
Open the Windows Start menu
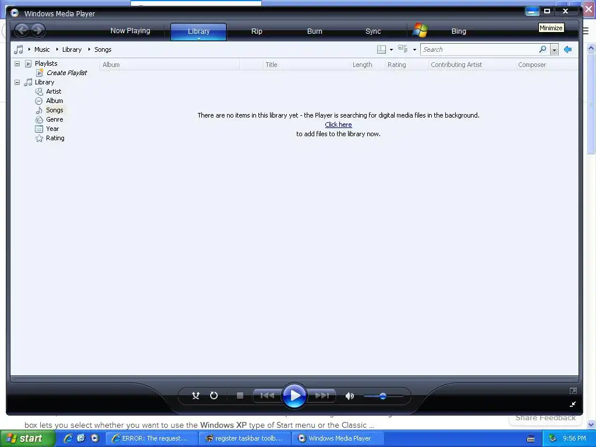click(x=27, y=438)
